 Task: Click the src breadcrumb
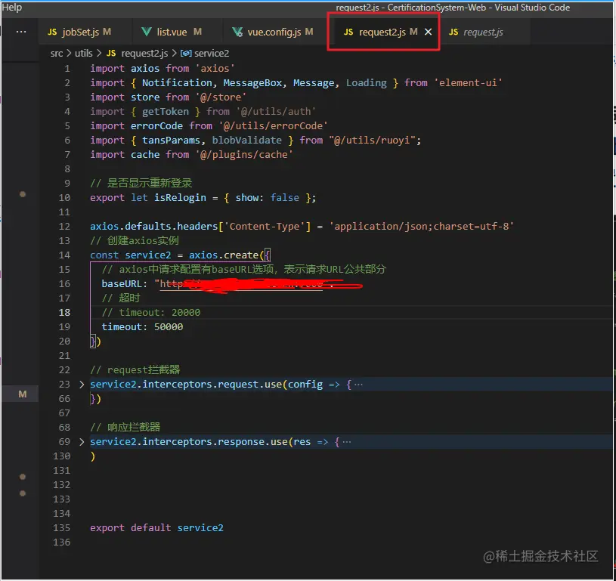click(x=56, y=54)
